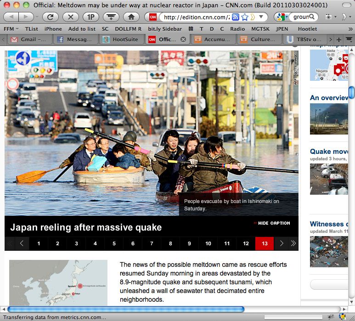Open the bit.ly Sidebar bookmark
The height and width of the screenshot is (321, 355).
point(165,29)
